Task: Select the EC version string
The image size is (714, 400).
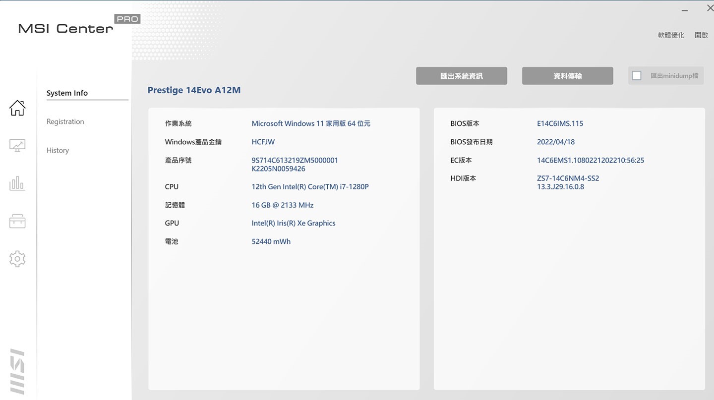Action: click(591, 160)
